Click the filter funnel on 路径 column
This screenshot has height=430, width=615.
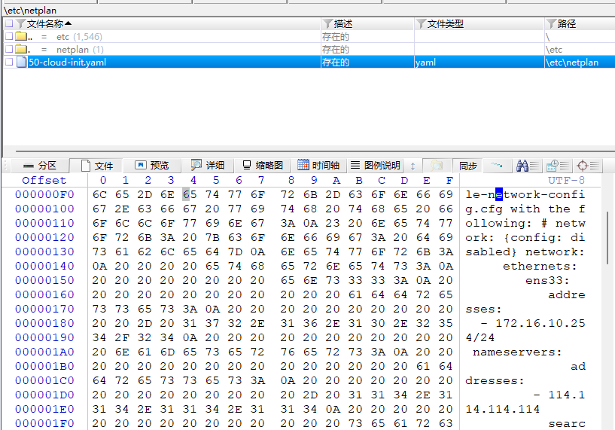[x=552, y=24]
